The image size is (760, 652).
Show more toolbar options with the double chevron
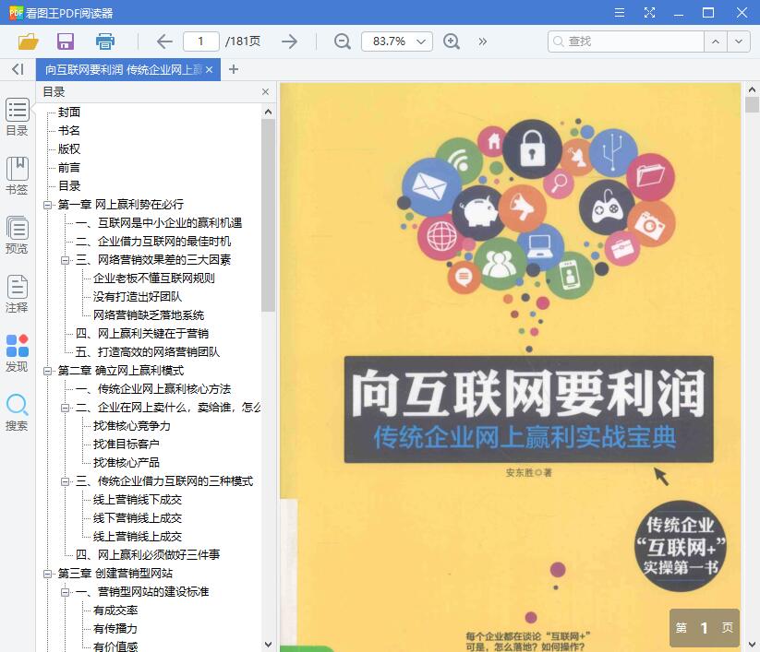tap(482, 41)
